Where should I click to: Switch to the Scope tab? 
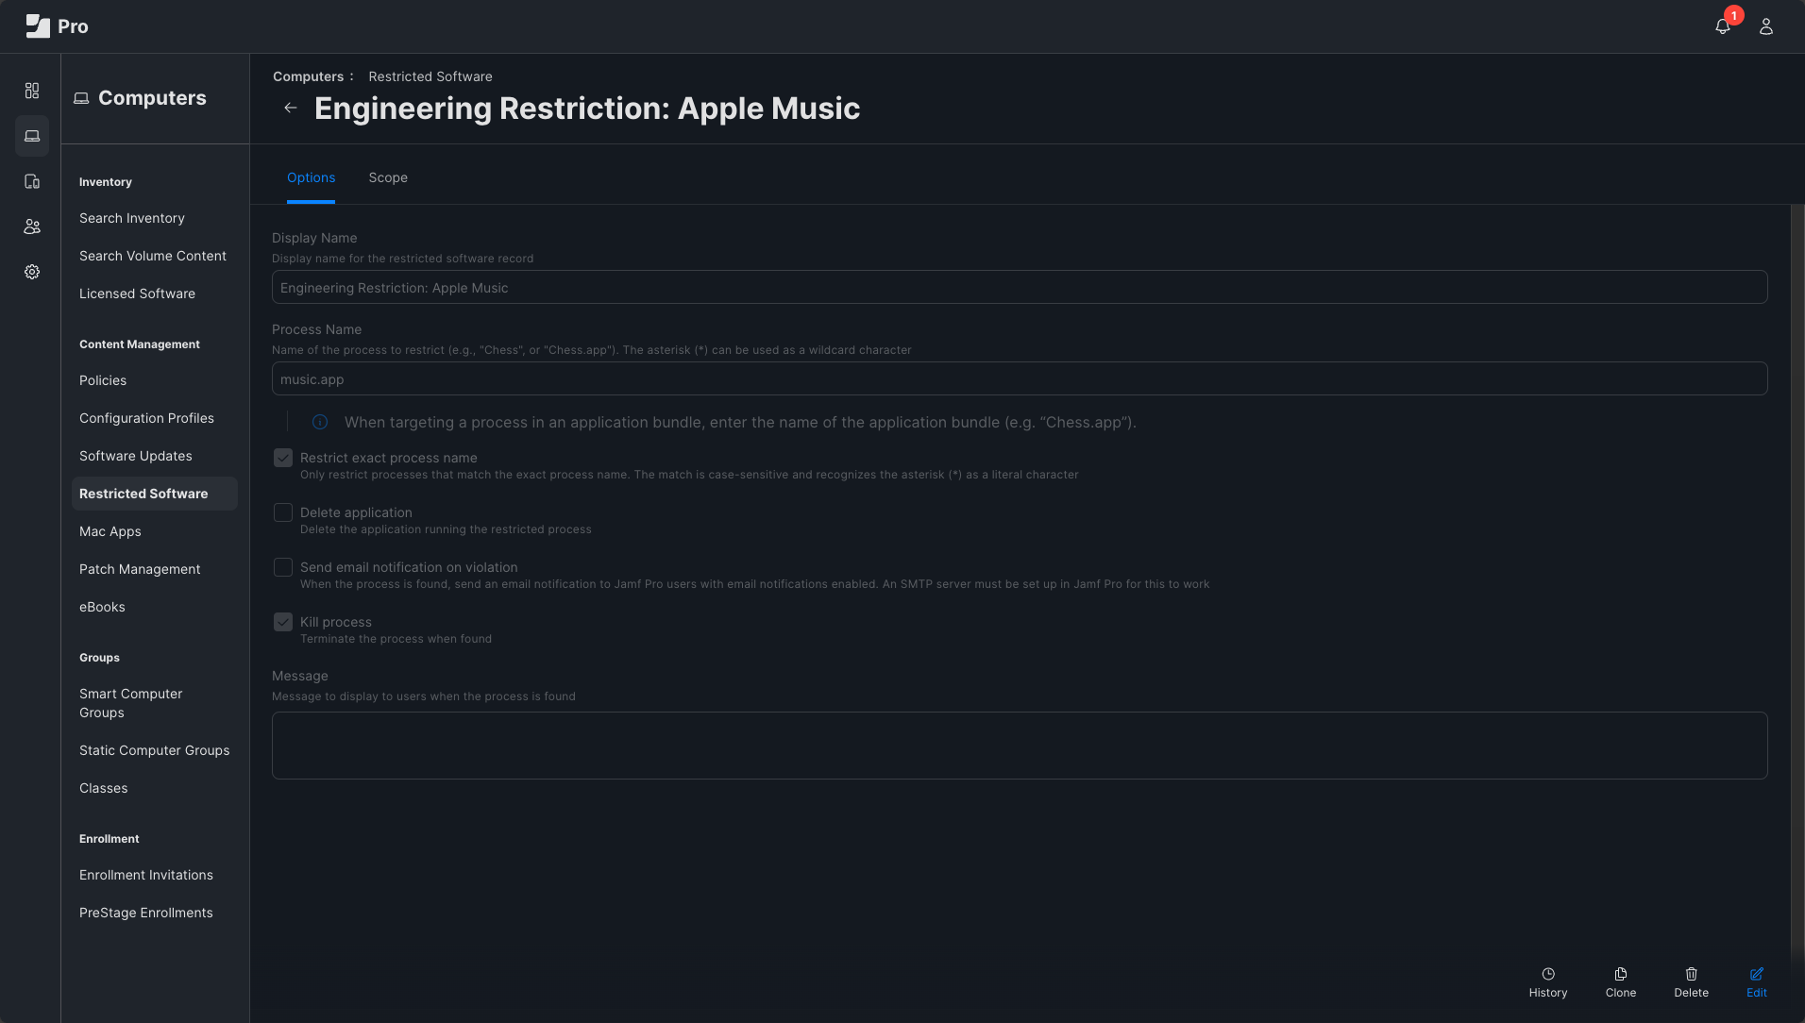(388, 177)
